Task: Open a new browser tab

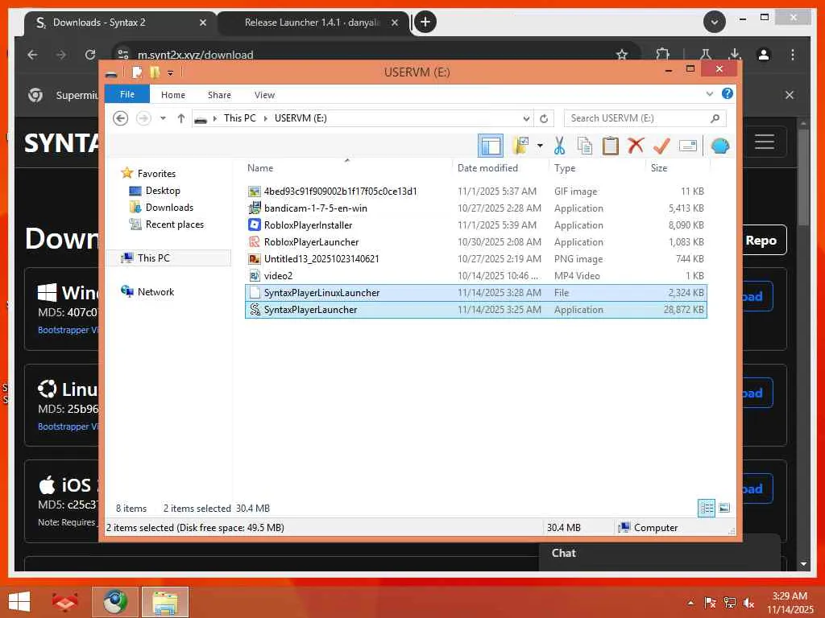Action: coord(425,22)
